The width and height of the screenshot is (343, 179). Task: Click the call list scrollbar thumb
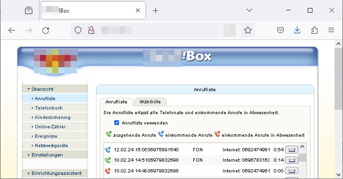pos(303,157)
